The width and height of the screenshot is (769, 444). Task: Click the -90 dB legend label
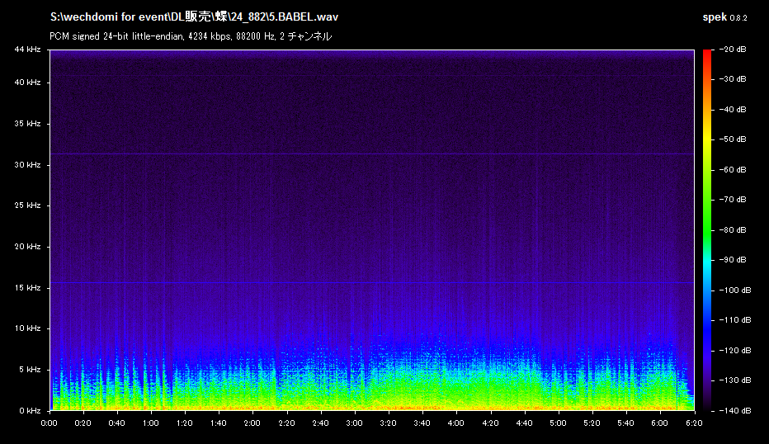point(733,259)
